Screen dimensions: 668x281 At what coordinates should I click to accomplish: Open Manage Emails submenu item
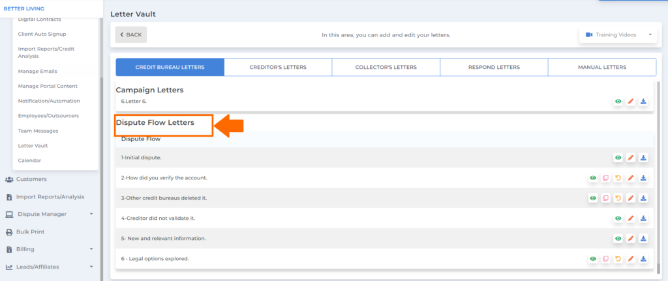click(x=37, y=72)
